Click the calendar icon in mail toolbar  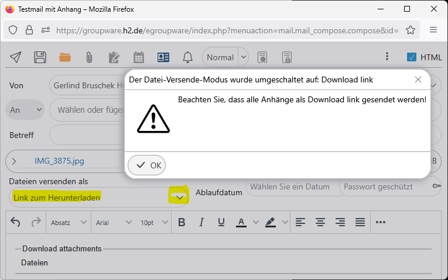[x=139, y=57]
